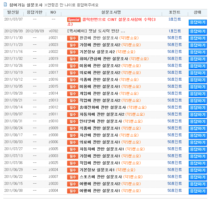The image size is (213, 199).
Task: Click 응답하기 for 미용에 관한 설문조사1
Action: pos(198,87)
